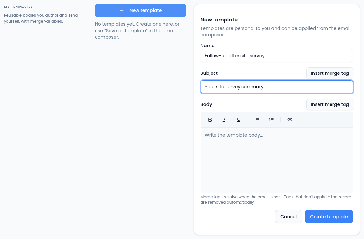Image resolution: width=364 pixels, height=239 pixels.
Task: Toggle bold formatting in body toolbar
Action: pos(210,120)
